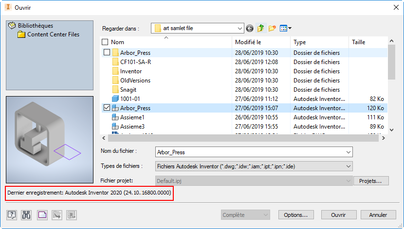
Task: Click the 26/06/2019 10:55 date cell
Action: [257, 117]
